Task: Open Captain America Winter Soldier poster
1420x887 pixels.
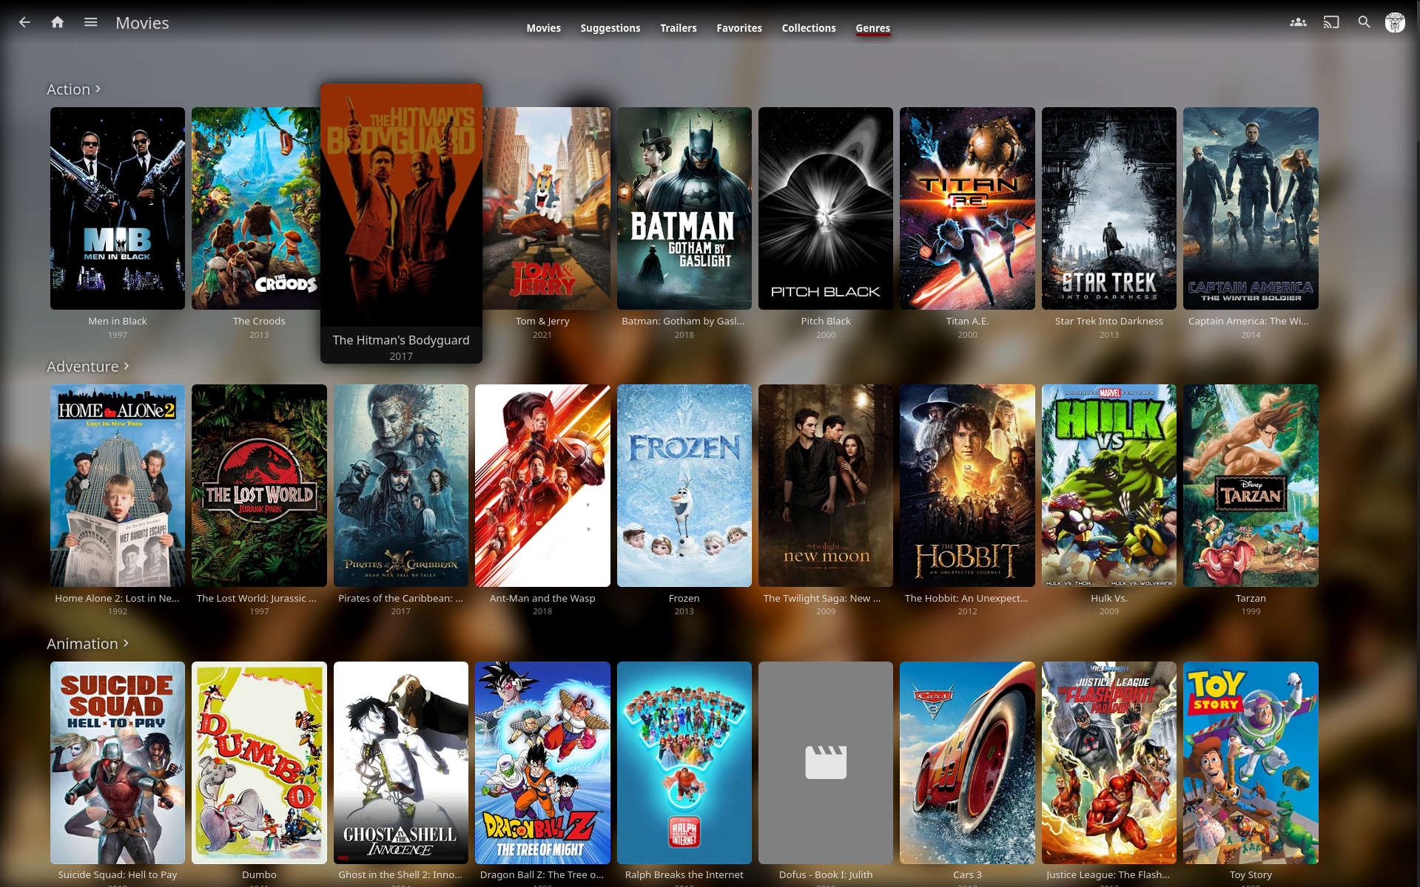Action: tap(1251, 208)
